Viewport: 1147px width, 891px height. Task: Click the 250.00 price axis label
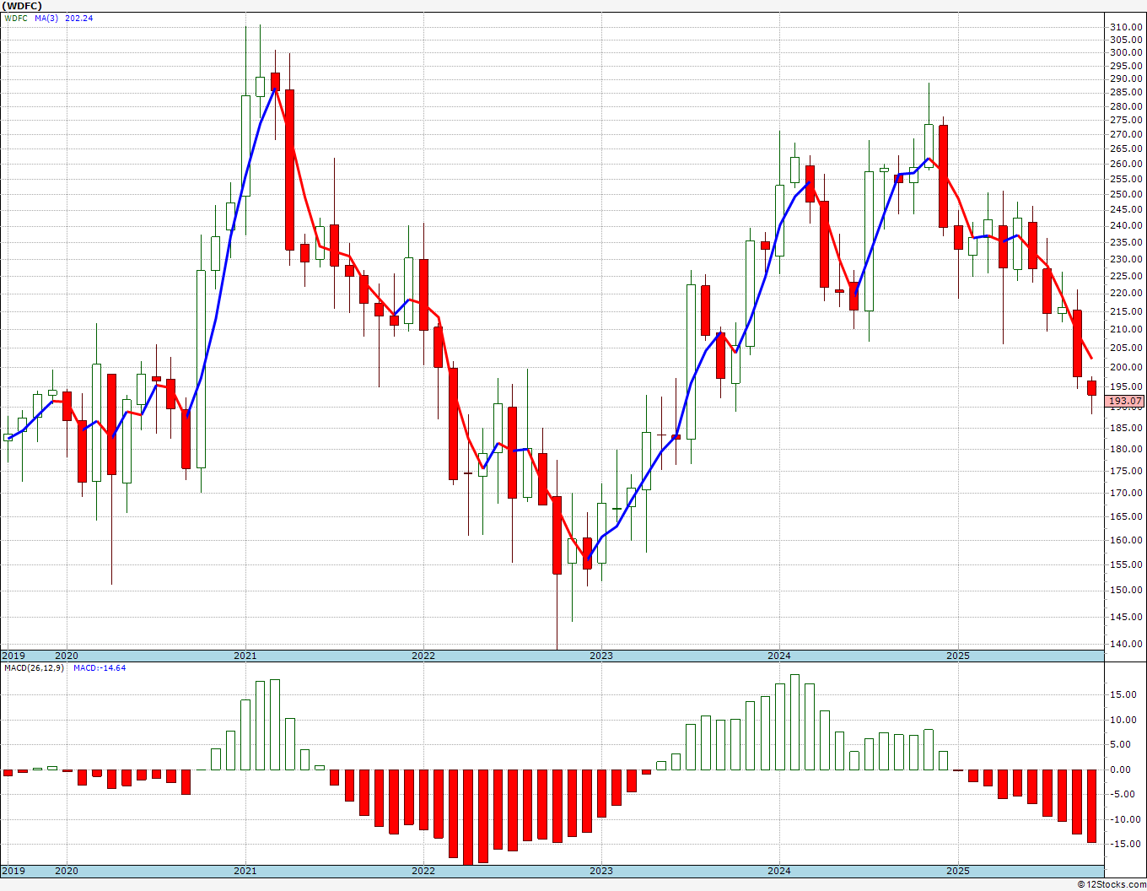pos(1127,194)
